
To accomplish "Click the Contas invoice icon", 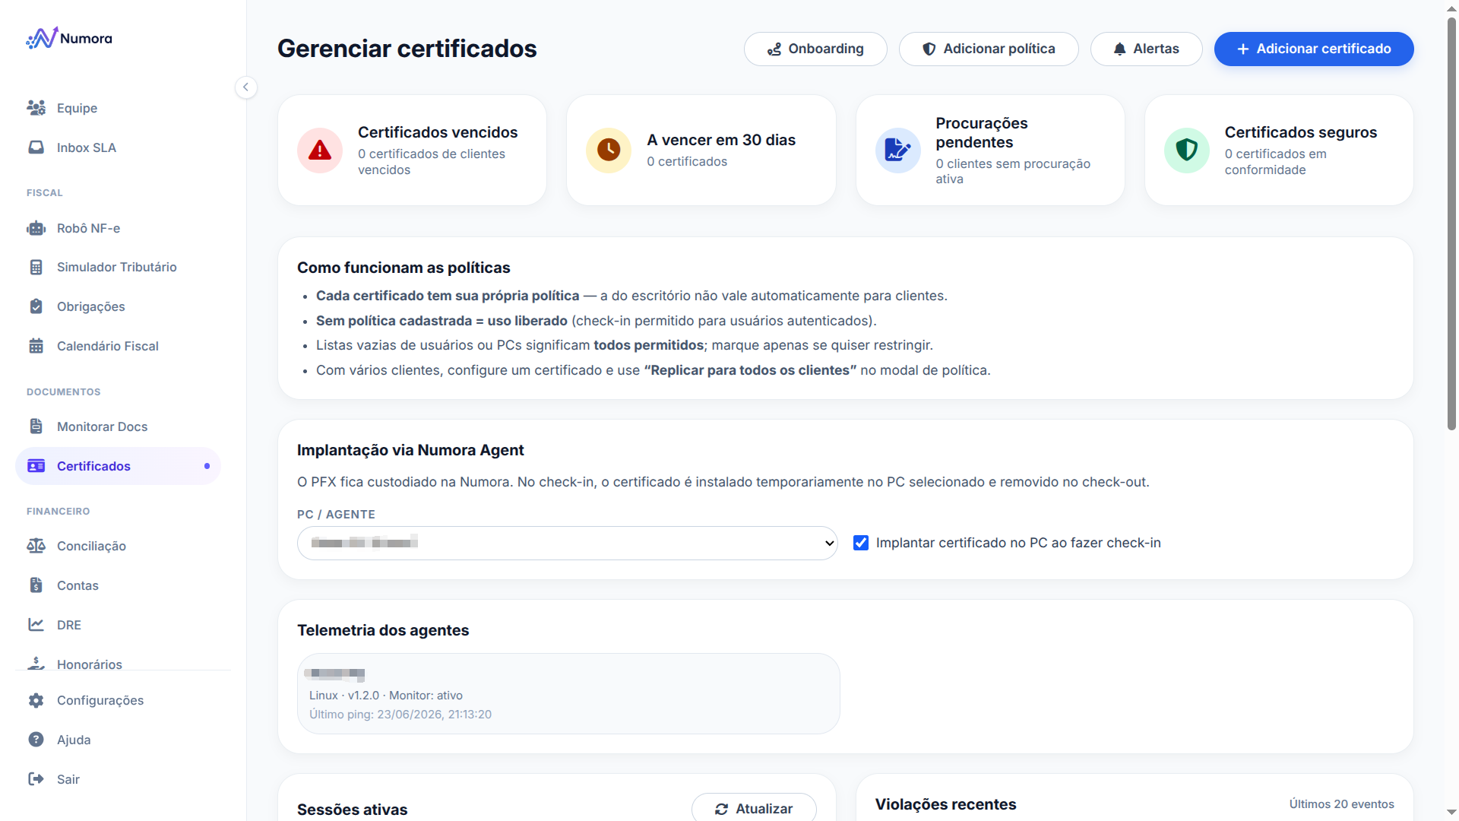I will pyautogui.click(x=36, y=585).
